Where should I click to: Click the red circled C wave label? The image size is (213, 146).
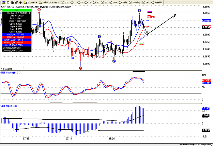point(80,68)
